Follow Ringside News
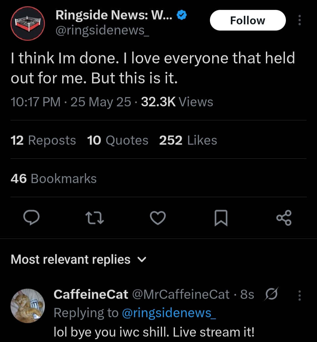The height and width of the screenshot is (342, 317). pyautogui.click(x=247, y=20)
